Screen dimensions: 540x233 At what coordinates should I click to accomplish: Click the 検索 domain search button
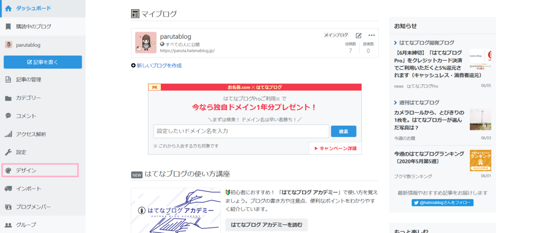tap(344, 131)
